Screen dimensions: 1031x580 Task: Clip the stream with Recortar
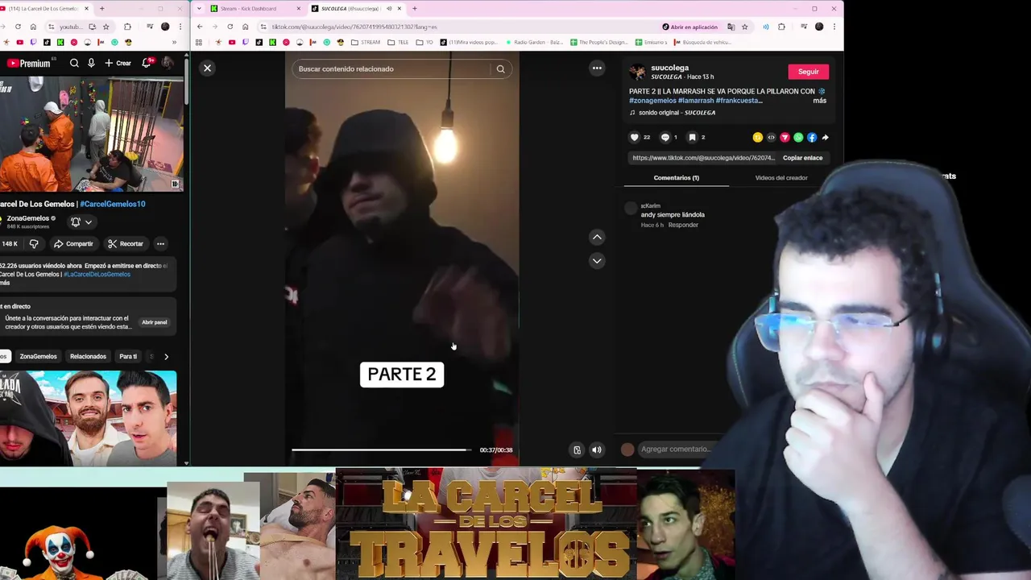click(126, 244)
